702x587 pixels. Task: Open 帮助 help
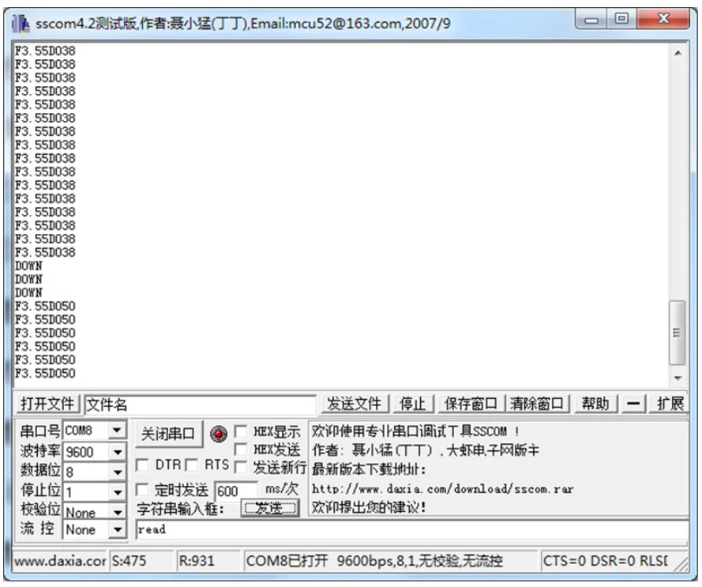pyautogui.click(x=595, y=404)
